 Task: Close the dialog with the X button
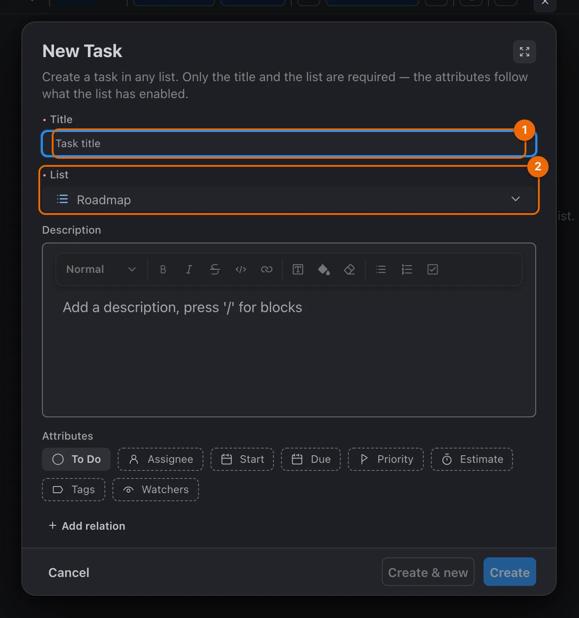545,4
